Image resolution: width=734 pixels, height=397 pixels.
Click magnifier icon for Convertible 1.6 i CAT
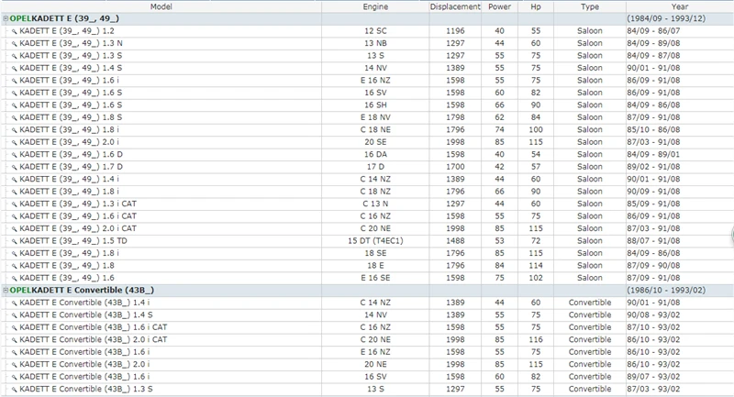tap(15, 328)
